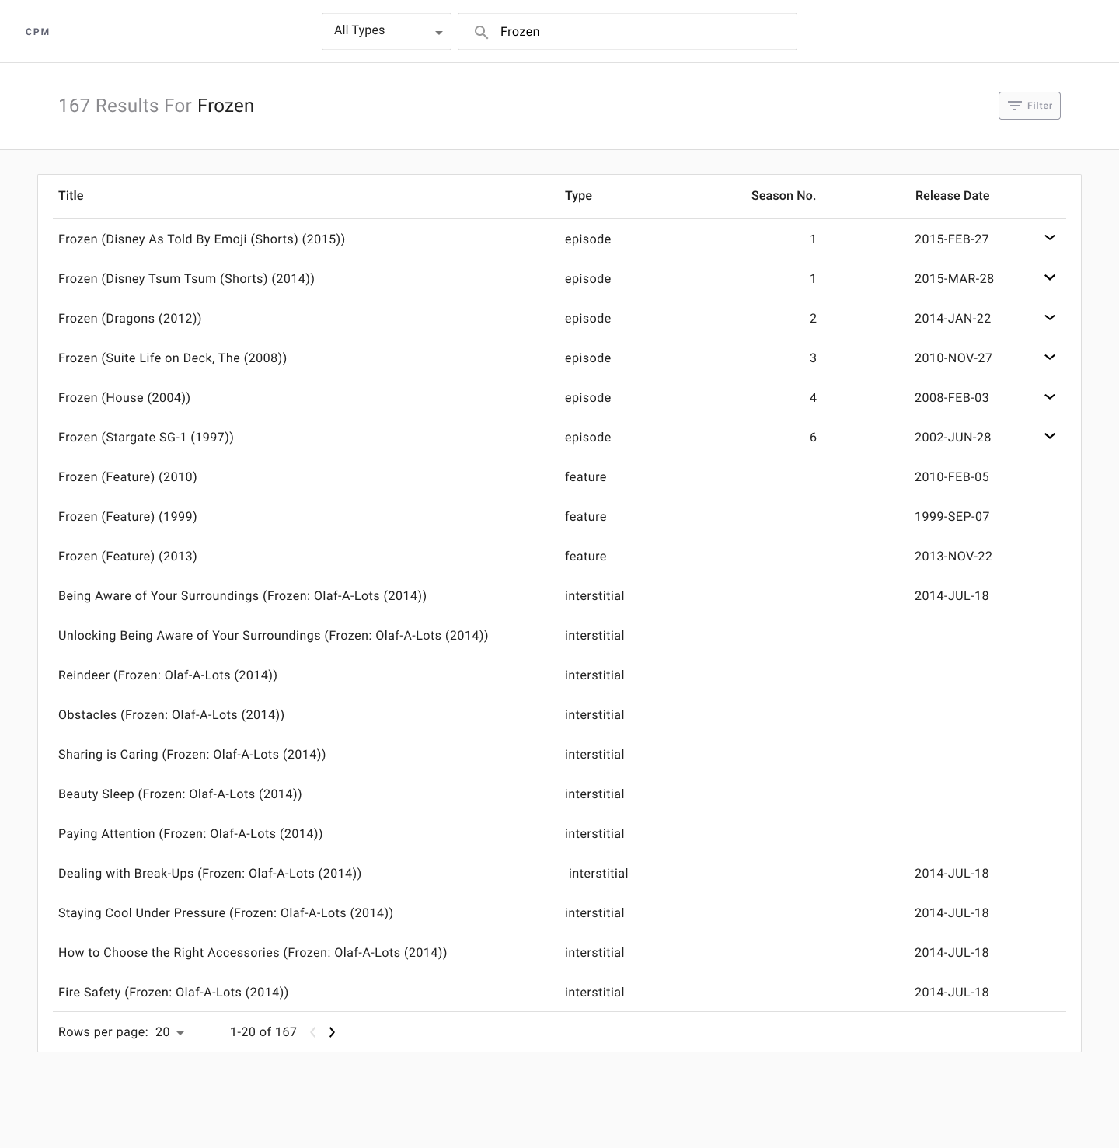The height and width of the screenshot is (1148, 1119).
Task: Sort by the Type column header
Action: click(x=578, y=196)
